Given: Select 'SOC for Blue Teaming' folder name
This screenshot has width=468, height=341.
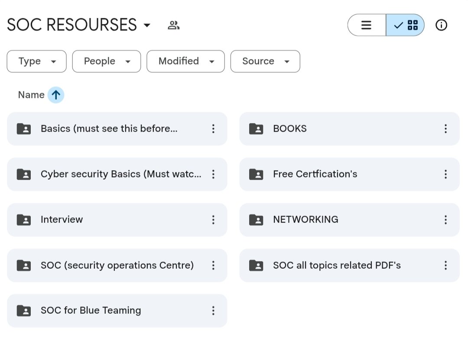Looking at the screenshot, I should [91, 311].
